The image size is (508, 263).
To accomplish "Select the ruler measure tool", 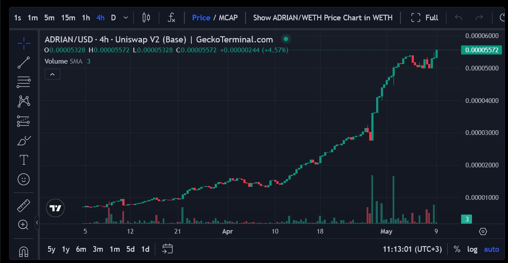I will 24,205.
